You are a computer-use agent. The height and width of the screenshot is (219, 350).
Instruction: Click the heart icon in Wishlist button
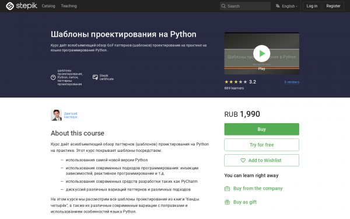(x=243, y=160)
